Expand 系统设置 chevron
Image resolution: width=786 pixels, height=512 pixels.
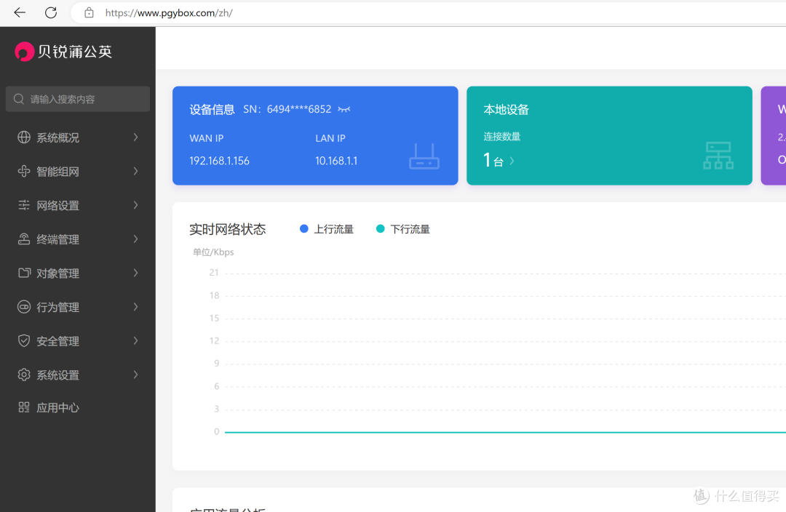coord(135,375)
